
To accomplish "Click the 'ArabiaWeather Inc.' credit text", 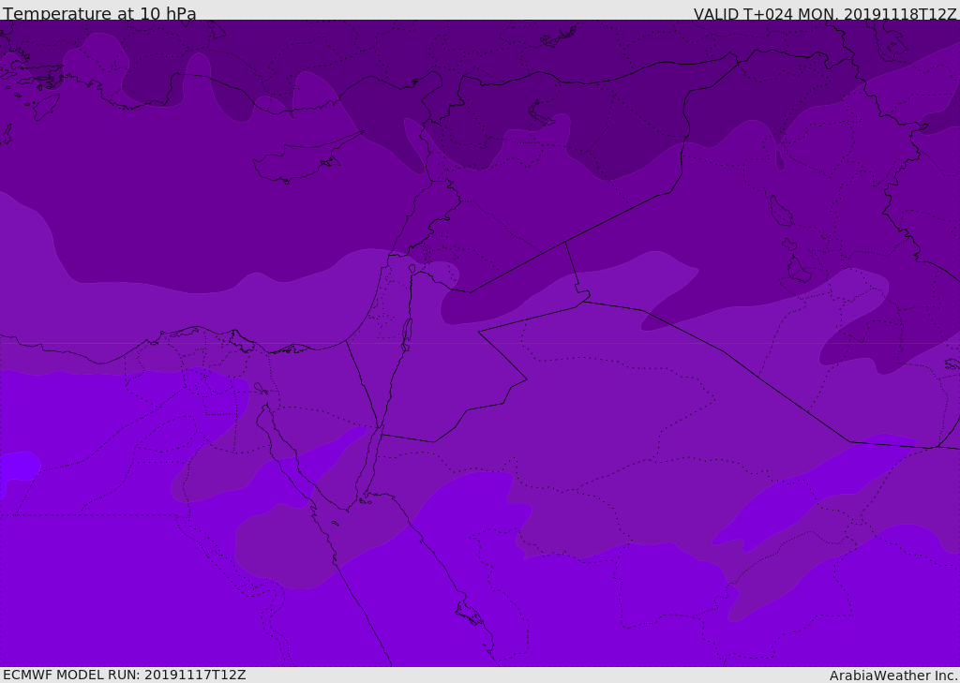I will [893, 676].
